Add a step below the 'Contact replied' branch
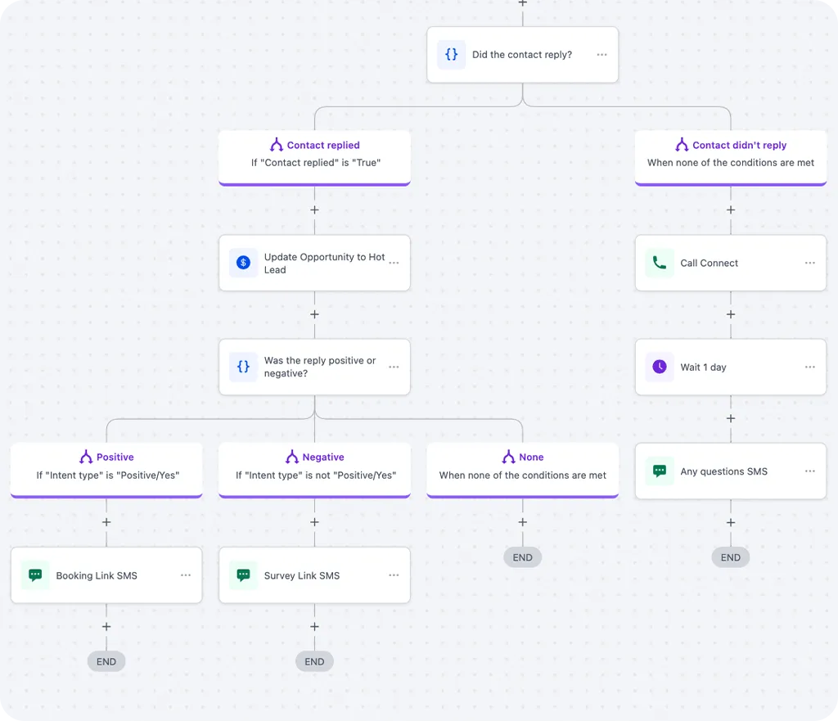This screenshot has width=838, height=721. 314,210
